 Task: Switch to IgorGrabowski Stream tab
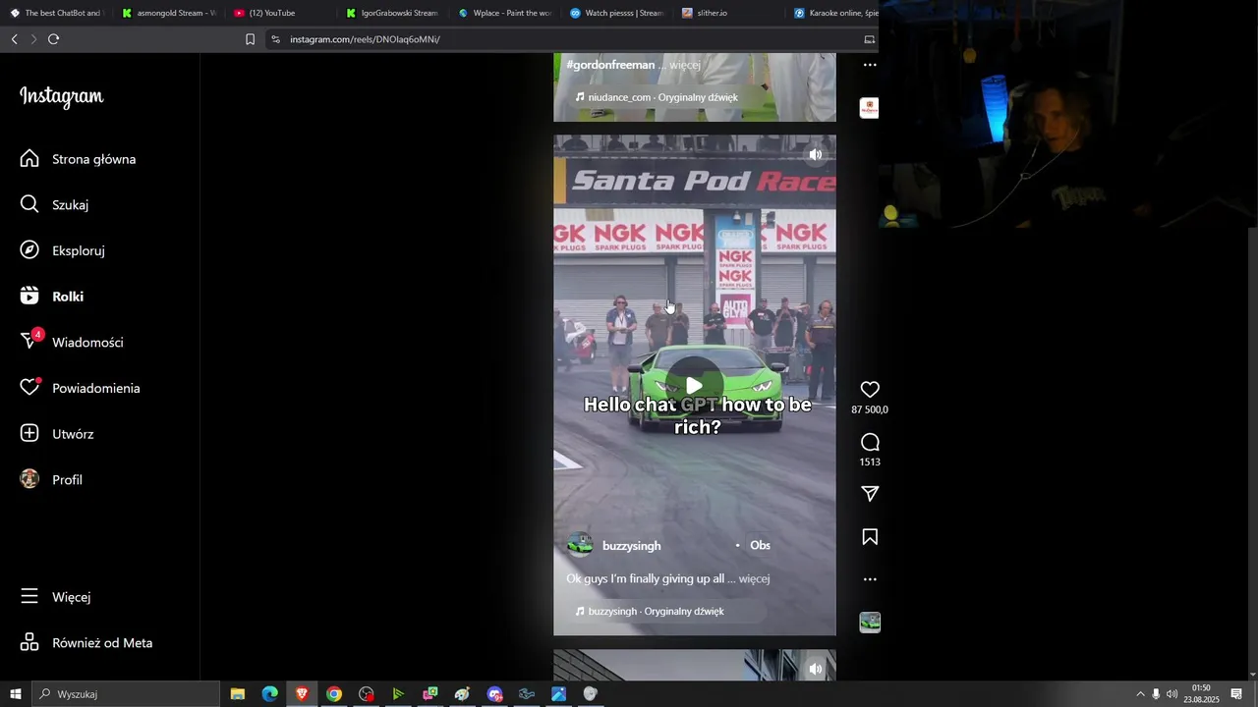coord(392,13)
